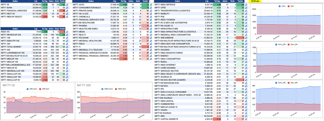Click the magnifier icon for NIFTY TOTAL MARKET
This screenshot has width=324, height=121.
tap(67, 46)
